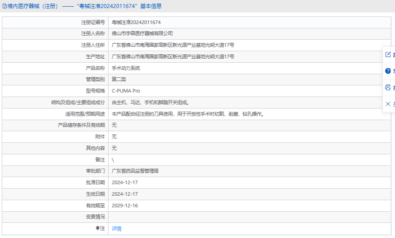The width and height of the screenshot is (395, 238).
Task: Click 批准日期 value 2024-12-17
Action: point(125,182)
